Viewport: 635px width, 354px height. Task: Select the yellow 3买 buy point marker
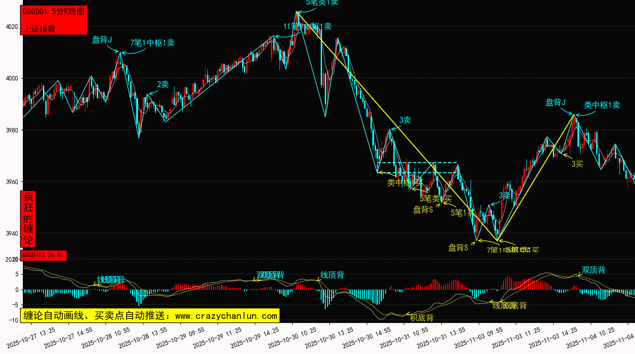click(x=577, y=164)
